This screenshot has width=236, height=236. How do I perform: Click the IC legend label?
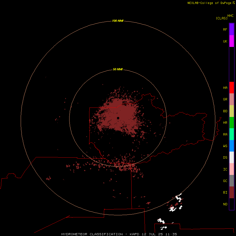(225, 169)
